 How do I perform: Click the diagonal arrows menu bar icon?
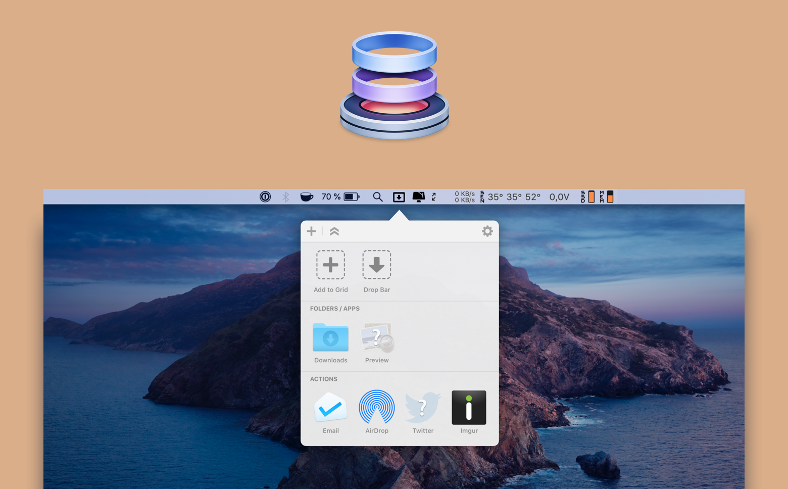(x=434, y=197)
